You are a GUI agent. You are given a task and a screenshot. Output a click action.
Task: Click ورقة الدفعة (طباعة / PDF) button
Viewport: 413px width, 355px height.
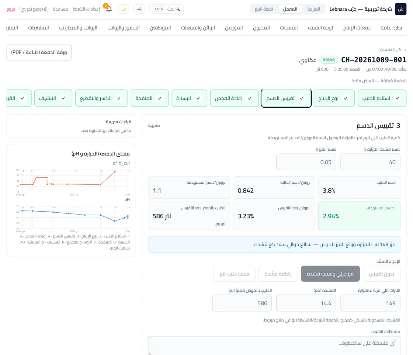pyautogui.click(x=39, y=52)
